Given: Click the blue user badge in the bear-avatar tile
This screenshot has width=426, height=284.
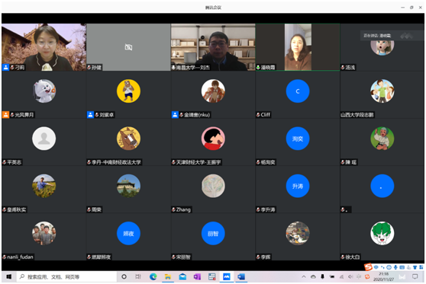Looking at the screenshot, I should click(x=90, y=115).
